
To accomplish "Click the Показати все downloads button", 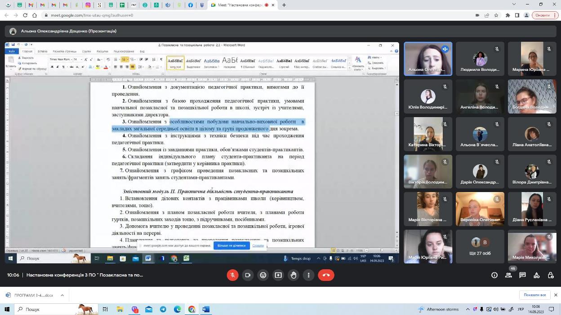I will (534, 295).
